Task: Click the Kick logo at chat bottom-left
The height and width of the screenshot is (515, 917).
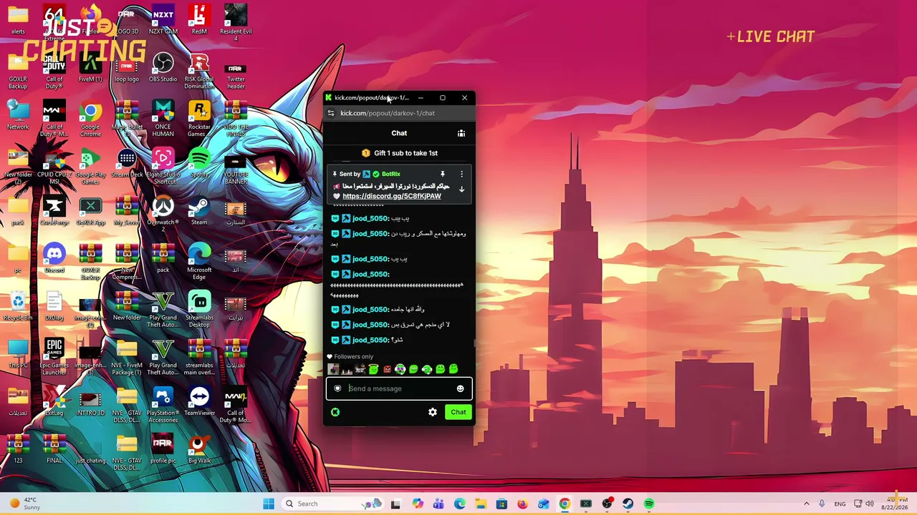Action: [x=335, y=412]
